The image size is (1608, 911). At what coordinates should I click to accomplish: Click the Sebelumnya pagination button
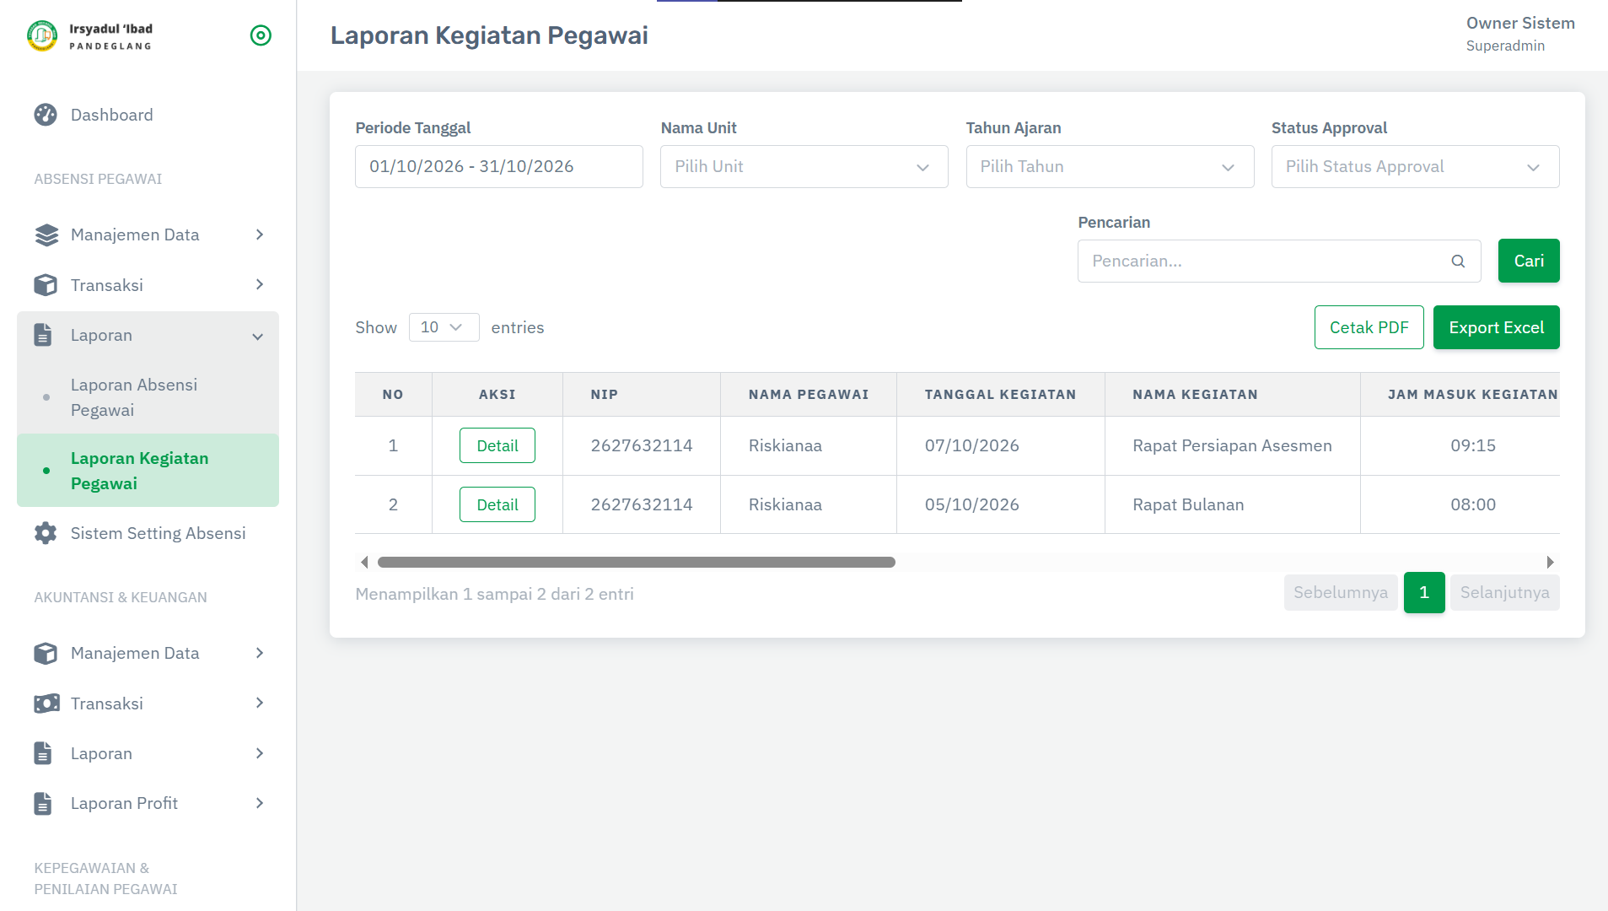click(x=1341, y=592)
